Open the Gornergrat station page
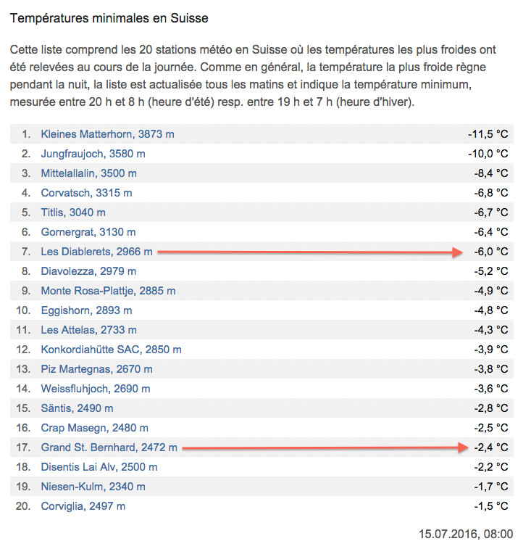This screenshot has height=549, width=531. click(x=88, y=232)
